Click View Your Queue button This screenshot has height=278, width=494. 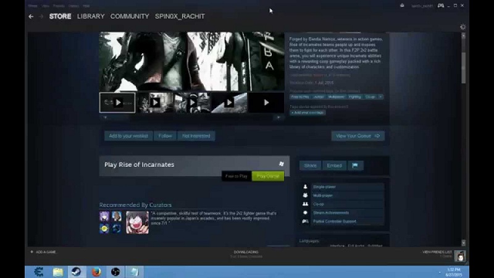358,136
